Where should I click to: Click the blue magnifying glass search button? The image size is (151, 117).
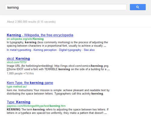[138, 7]
